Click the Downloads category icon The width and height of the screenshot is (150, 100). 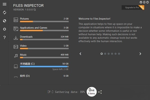[x=16, y=38]
